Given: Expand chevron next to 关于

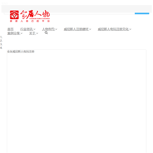Looking at the screenshot, I should [37, 34].
